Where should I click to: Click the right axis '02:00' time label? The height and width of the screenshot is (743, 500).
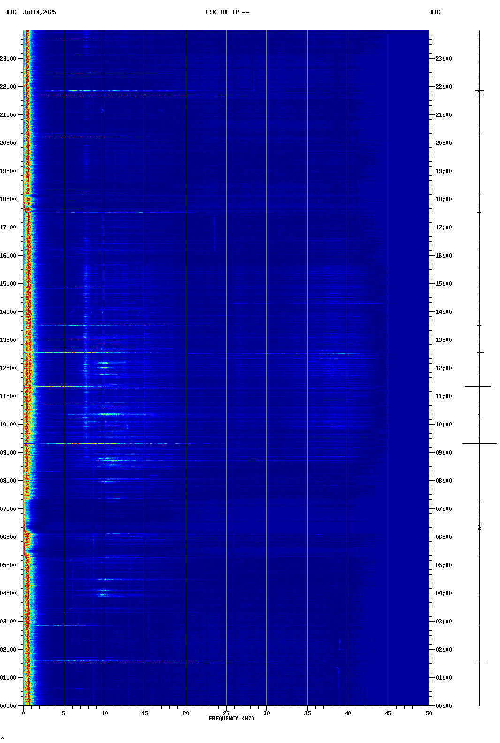pos(444,650)
